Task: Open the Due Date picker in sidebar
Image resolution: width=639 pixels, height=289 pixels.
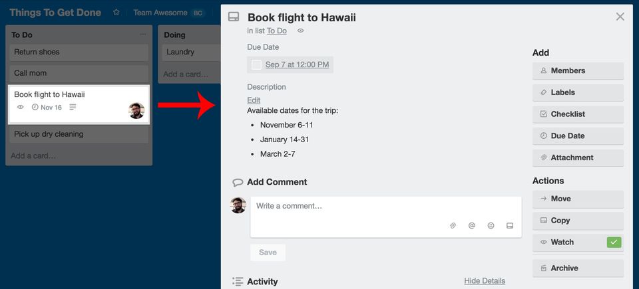Action: point(578,136)
